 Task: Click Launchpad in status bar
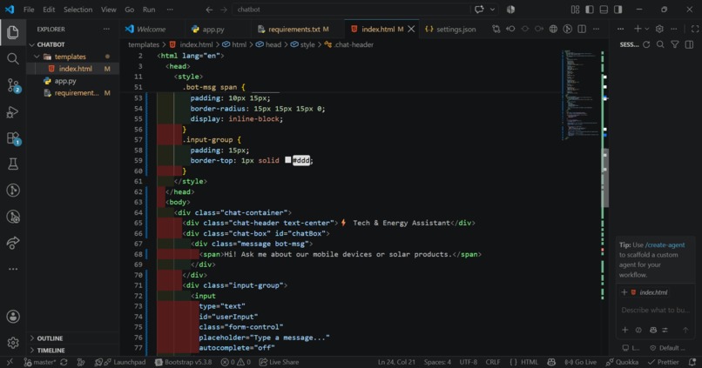[x=125, y=362]
